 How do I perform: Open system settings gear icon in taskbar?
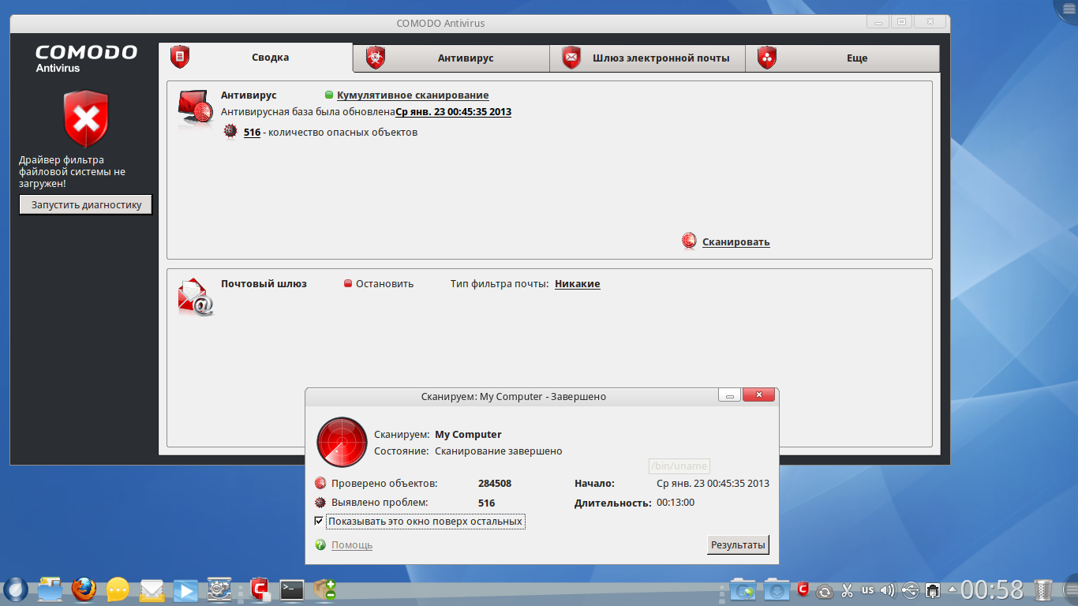[219, 589]
